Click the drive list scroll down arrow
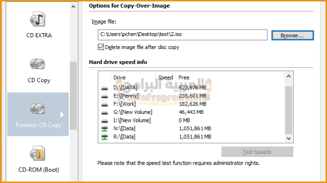Viewport: 327px width, 183px height. pos(289,138)
